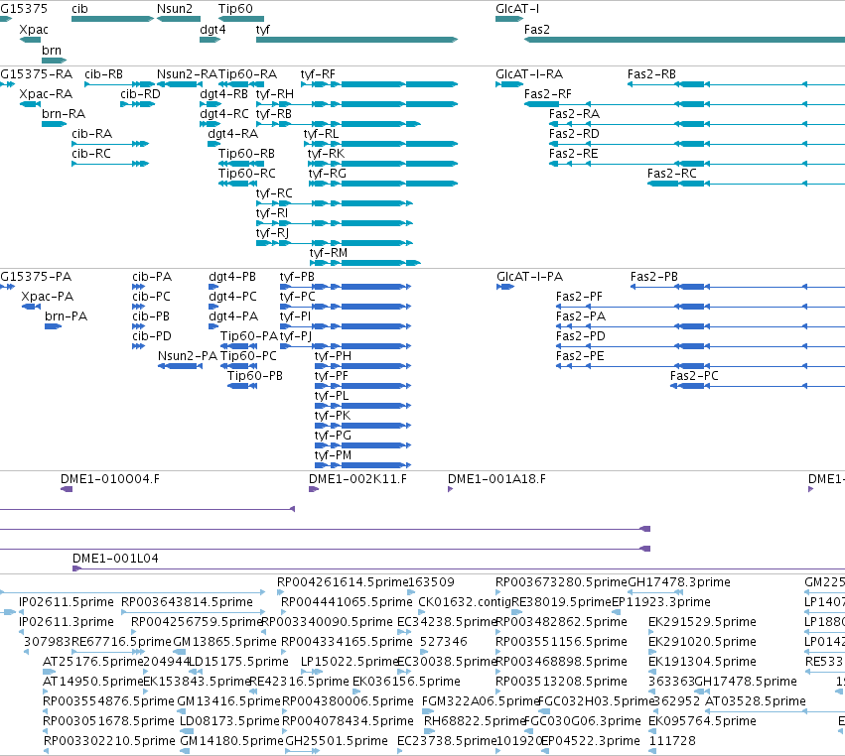
Task: Select the cib-RD transcript label
Action: (141, 94)
